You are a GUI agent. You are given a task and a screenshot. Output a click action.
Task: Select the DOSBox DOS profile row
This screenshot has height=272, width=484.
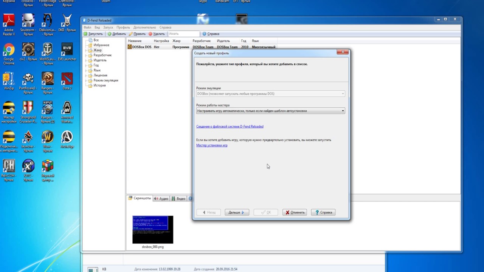202,47
